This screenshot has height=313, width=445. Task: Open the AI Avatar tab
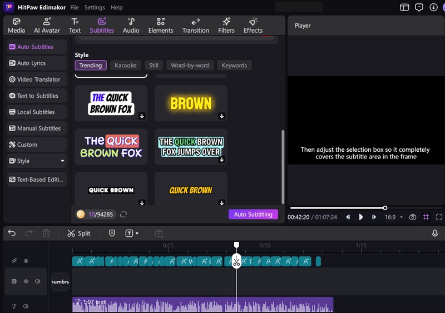tap(47, 26)
